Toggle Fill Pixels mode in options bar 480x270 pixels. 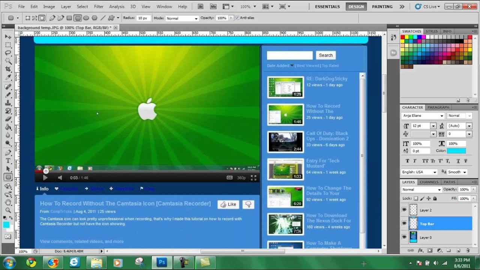point(42,18)
